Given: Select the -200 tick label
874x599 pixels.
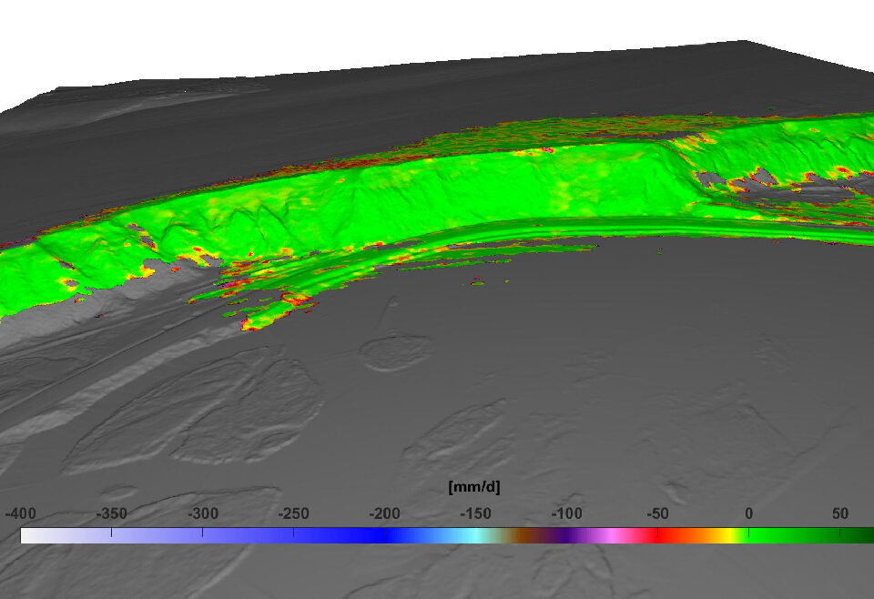Looking at the screenshot, I should coord(384,513).
